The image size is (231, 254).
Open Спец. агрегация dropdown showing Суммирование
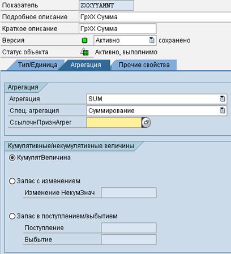pos(223,110)
